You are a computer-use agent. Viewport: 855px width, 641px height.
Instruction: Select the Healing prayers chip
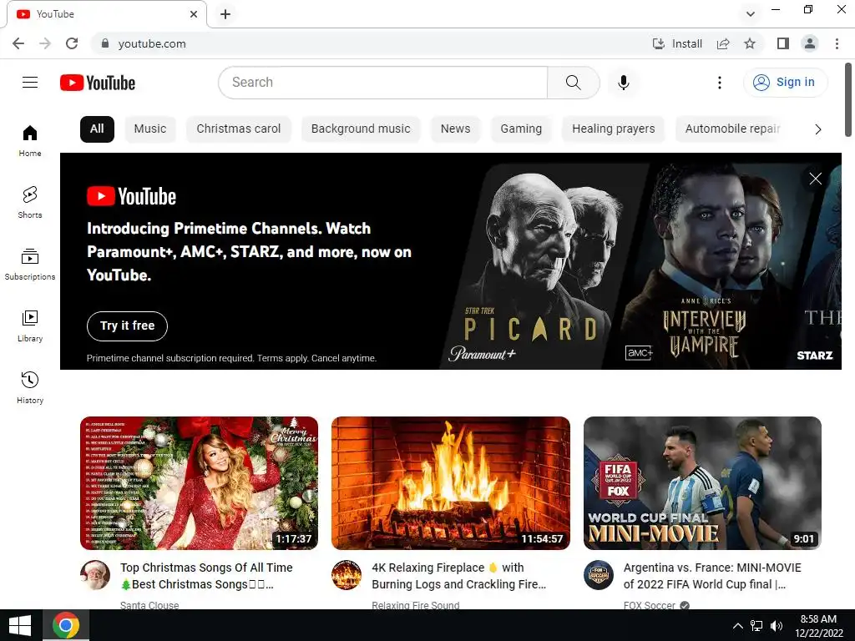pyautogui.click(x=614, y=129)
